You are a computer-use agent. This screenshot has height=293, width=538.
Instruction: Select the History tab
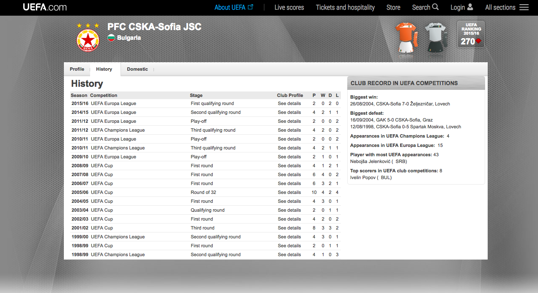[104, 69]
